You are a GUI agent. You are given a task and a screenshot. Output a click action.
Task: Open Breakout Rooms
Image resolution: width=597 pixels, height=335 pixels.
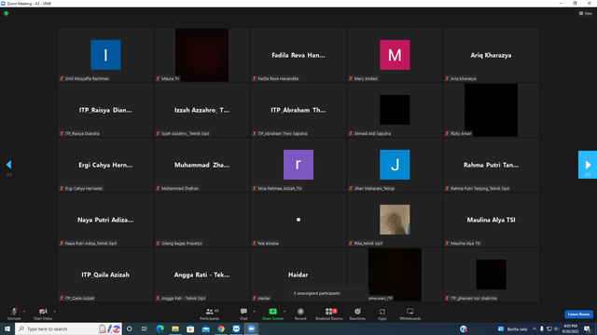pyautogui.click(x=329, y=314)
